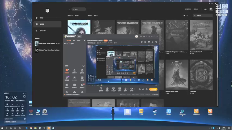Open streaming settings gear near start button
The height and width of the screenshot is (130, 232).
point(147,89)
